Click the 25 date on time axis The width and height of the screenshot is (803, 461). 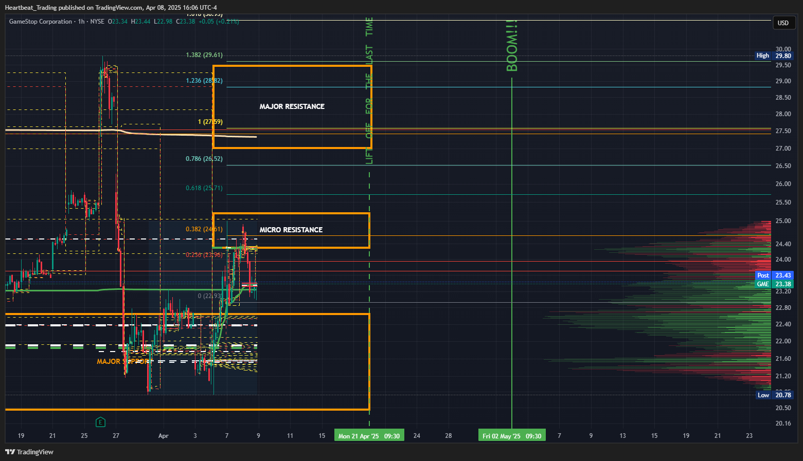tap(84, 436)
